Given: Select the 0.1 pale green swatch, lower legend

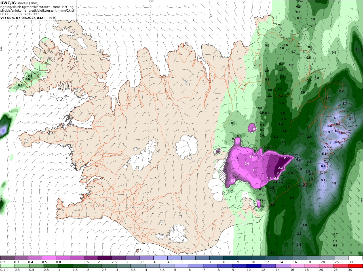Looking at the screenshot, I should [8, 266].
